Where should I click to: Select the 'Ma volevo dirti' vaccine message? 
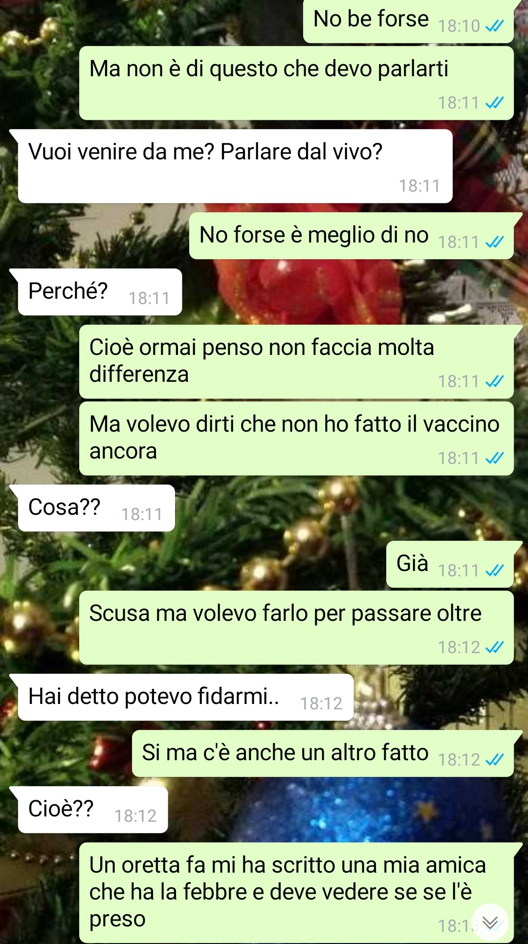[x=296, y=439]
